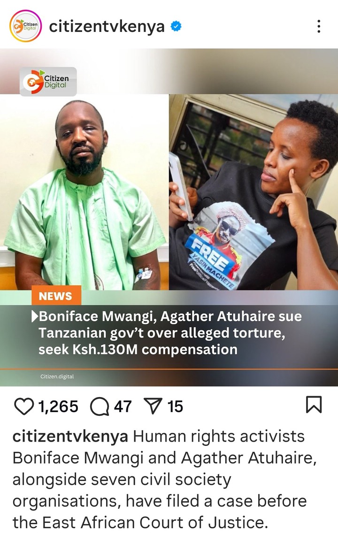Click the Citizen Digital logo overlay
The height and width of the screenshot is (536, 338).
pyautogui.click(x=48, y=82)
